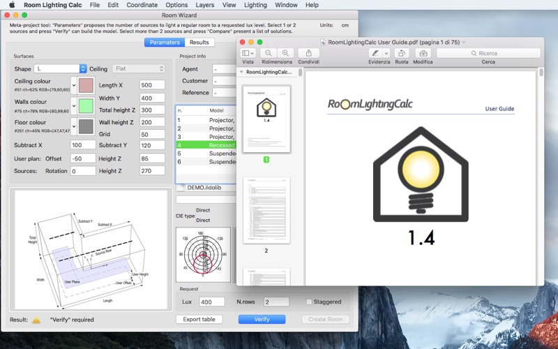Select page 1 thumbnail in sidebar

266,119
